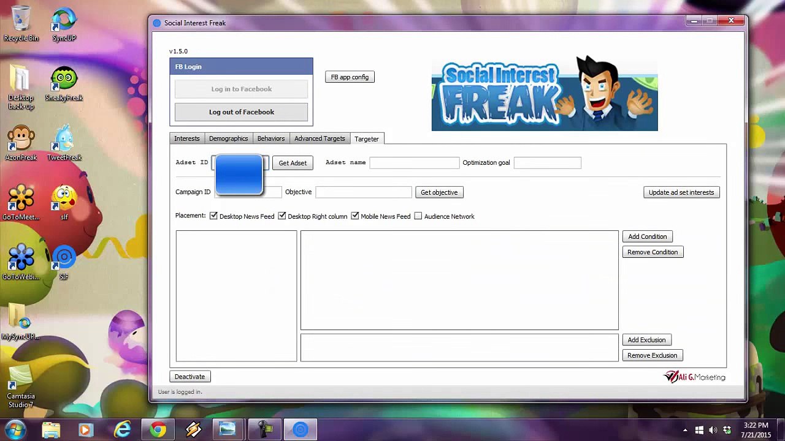
Task: Select Social Interest Freak taskbar button
Action: tap(301, 430)
